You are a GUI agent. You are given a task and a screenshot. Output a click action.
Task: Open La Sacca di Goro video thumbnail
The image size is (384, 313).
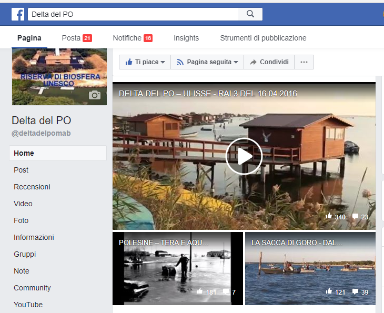coord(310,269)
